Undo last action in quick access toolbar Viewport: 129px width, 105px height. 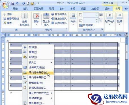17,3
